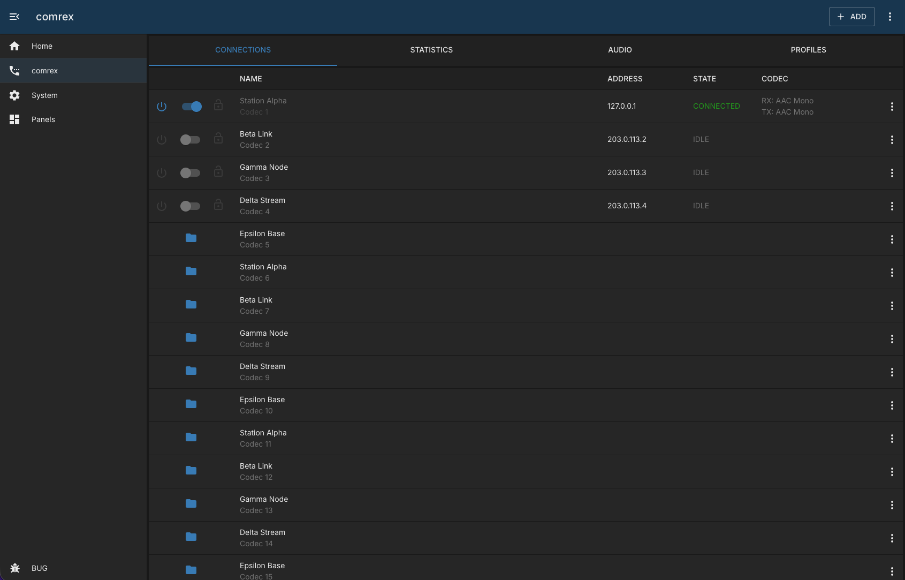Open the Panels dashboard icon
This screenshot has width=905, height=580.
[14, 119]
